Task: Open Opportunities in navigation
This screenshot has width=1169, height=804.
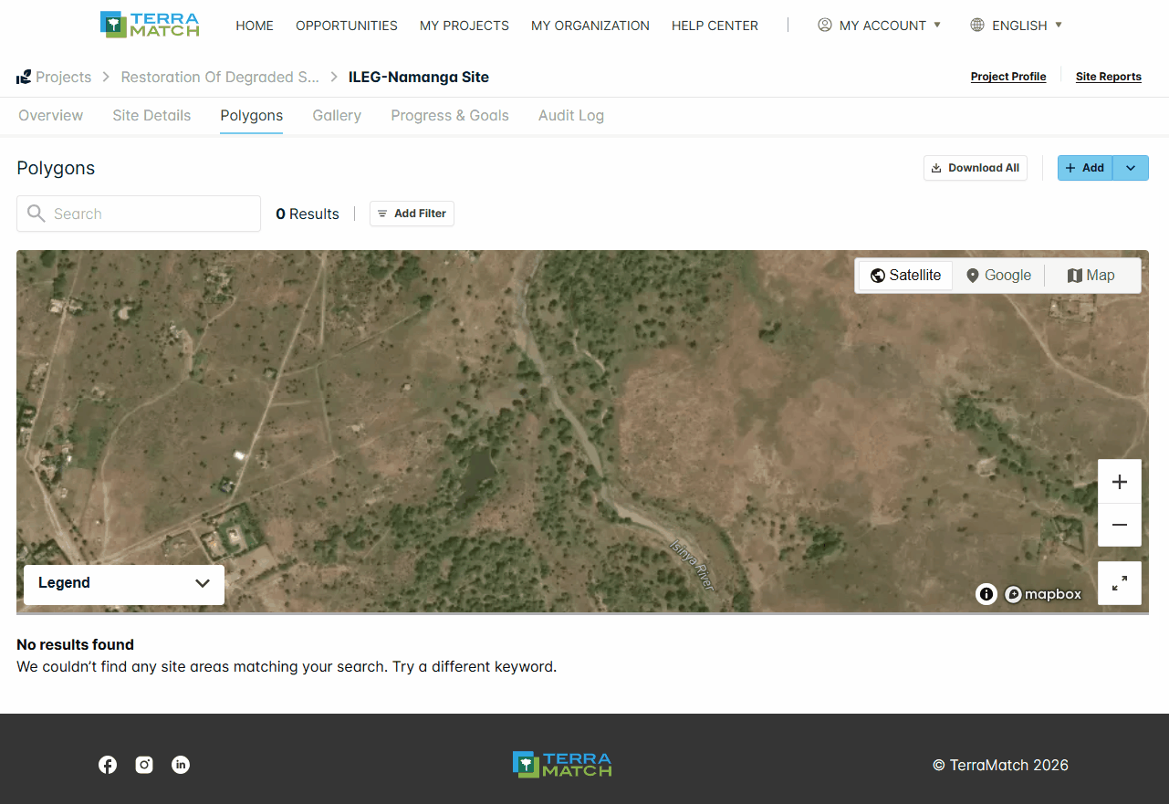Action: [x=347, y=26]
